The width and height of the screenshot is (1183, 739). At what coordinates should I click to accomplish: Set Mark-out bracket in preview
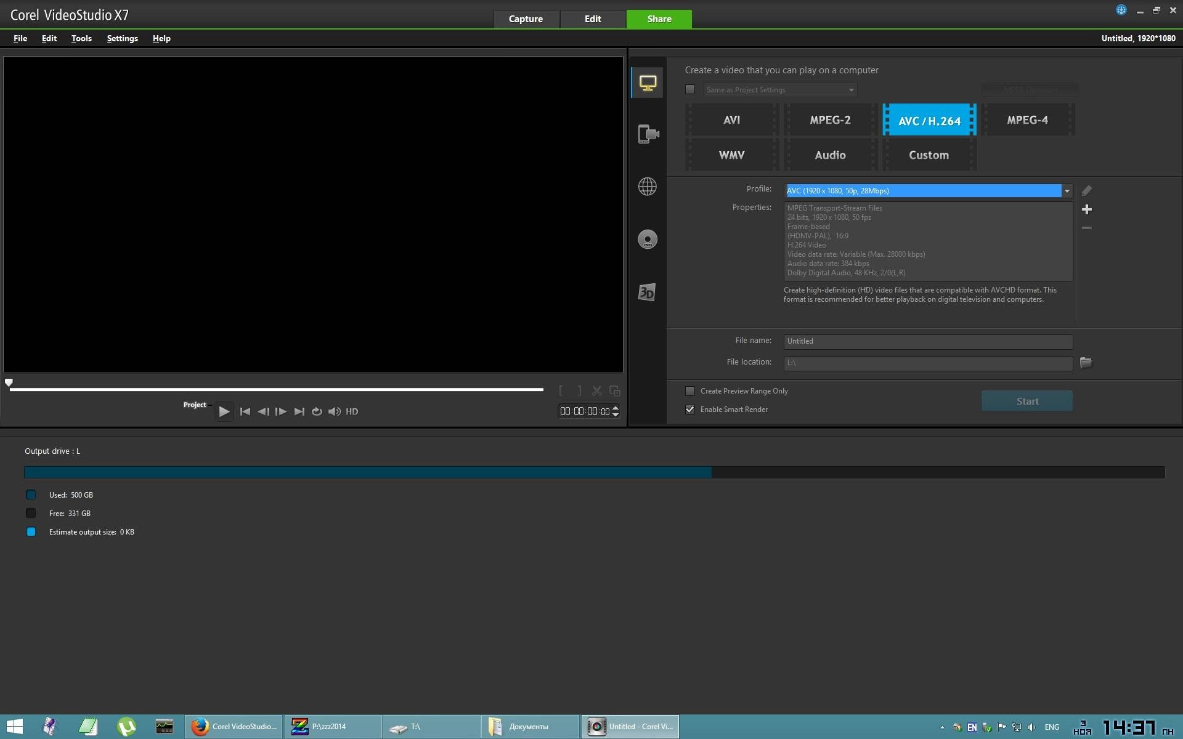point(579,390)
